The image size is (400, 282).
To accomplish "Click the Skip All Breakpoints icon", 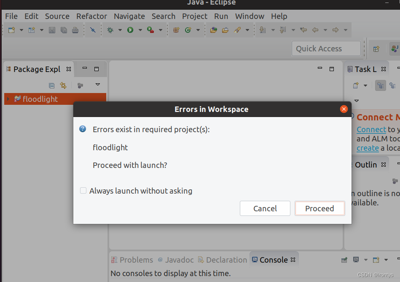I will click(93, 30).
